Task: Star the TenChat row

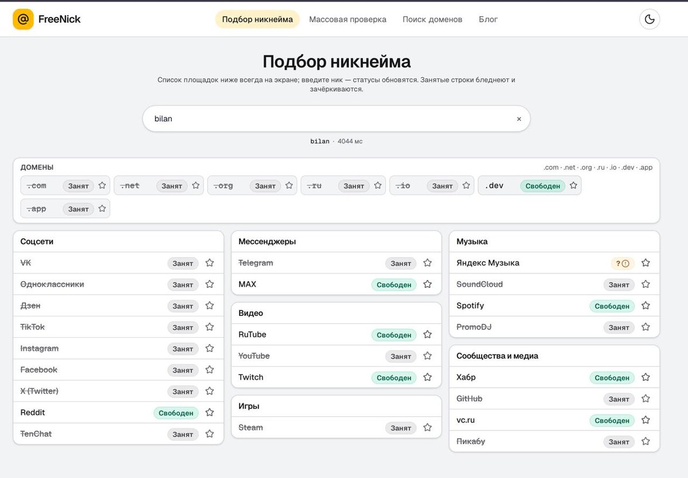Action: pyautogui.click(x=209, y=434)
